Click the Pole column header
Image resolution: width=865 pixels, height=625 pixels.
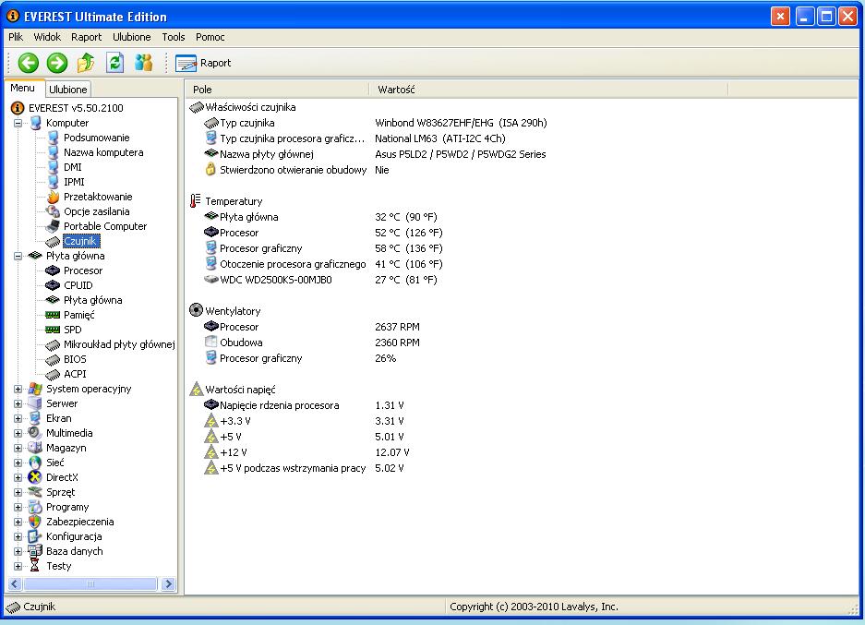click(278, 90)
